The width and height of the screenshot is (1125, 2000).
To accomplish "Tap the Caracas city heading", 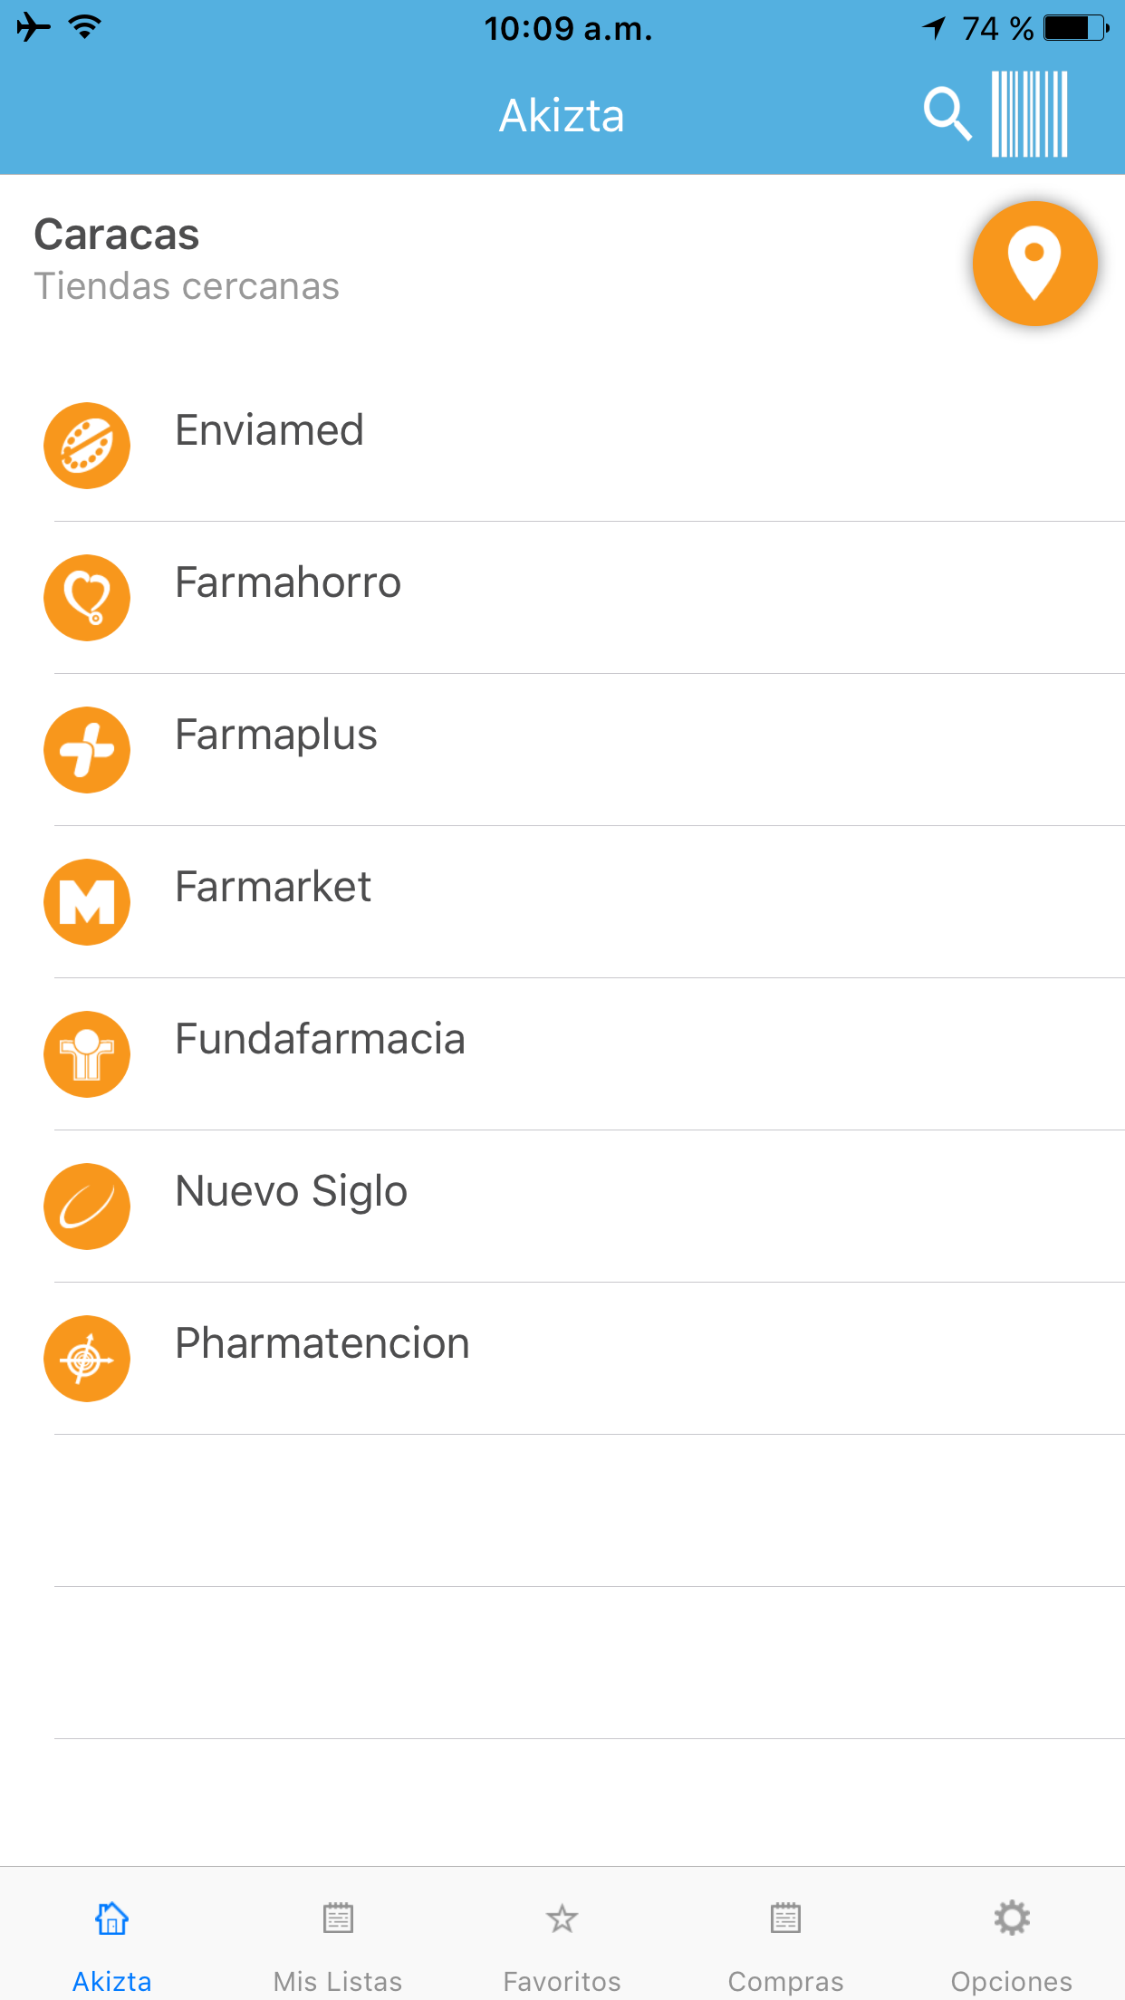I will tap(117, 236).
